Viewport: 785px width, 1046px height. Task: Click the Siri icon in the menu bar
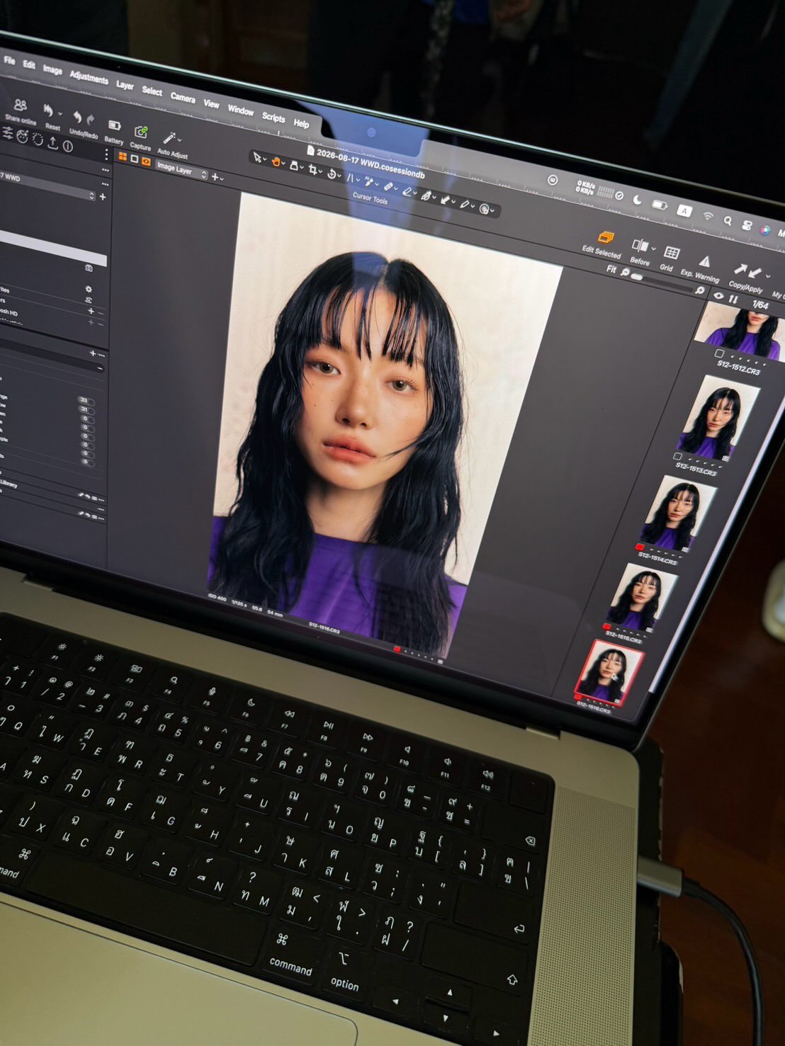click(765, 229)
